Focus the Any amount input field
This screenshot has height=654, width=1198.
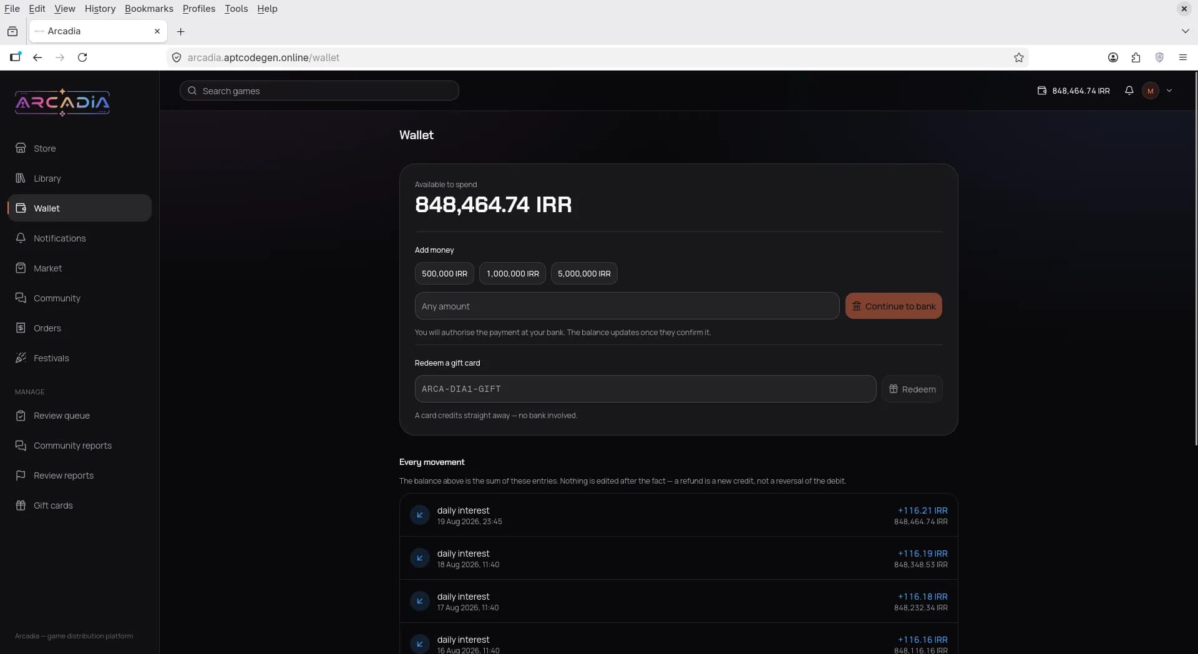click(x=627, y=306)
